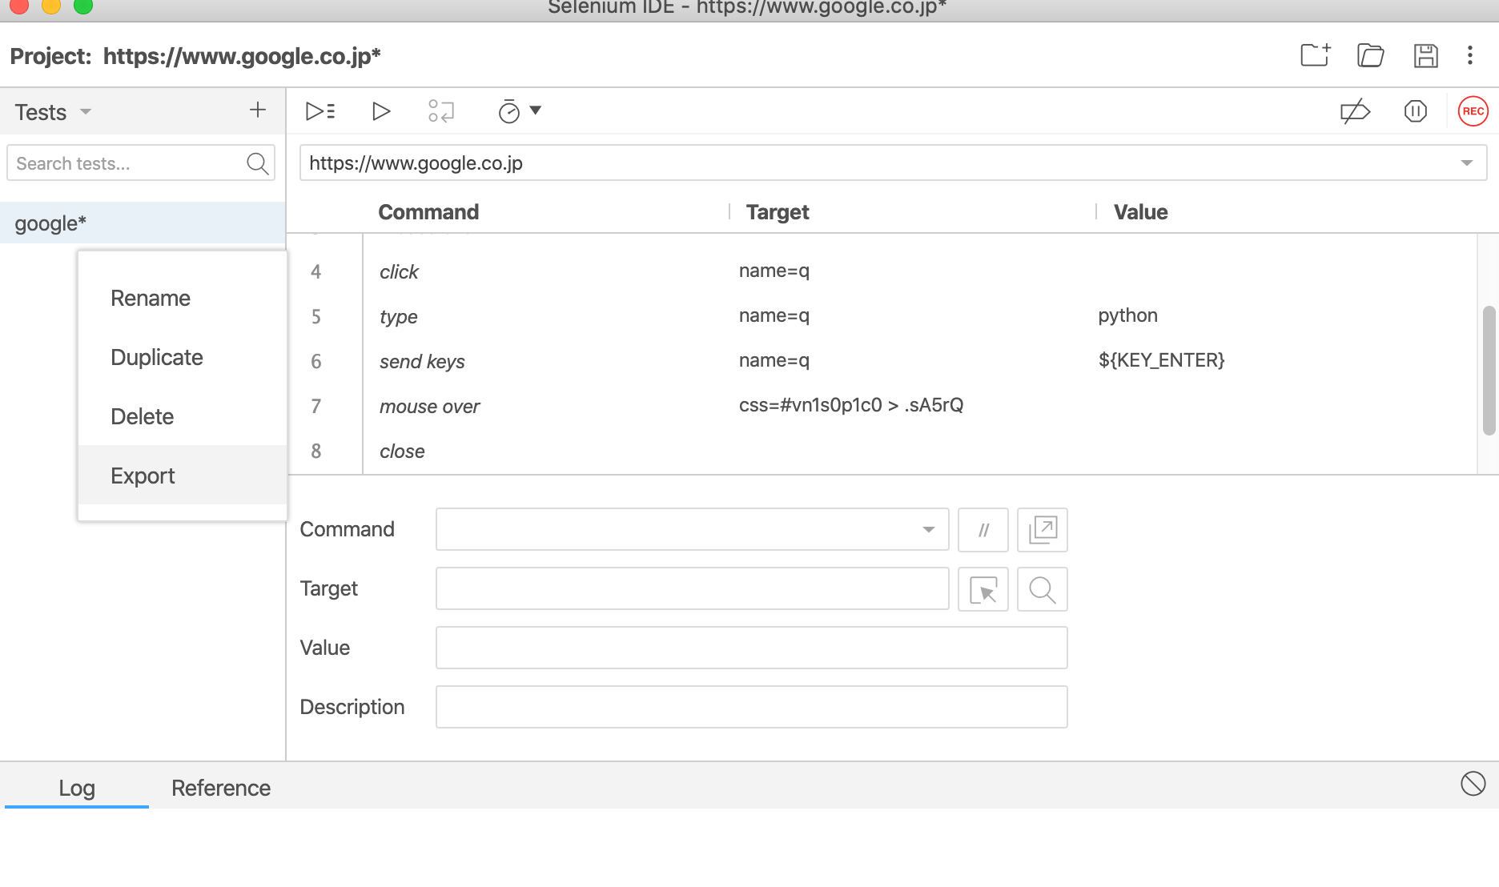The width and height of the screenshot is (1499, 887).
Task: Focus the Search tests field
Action: pos(141,163)
